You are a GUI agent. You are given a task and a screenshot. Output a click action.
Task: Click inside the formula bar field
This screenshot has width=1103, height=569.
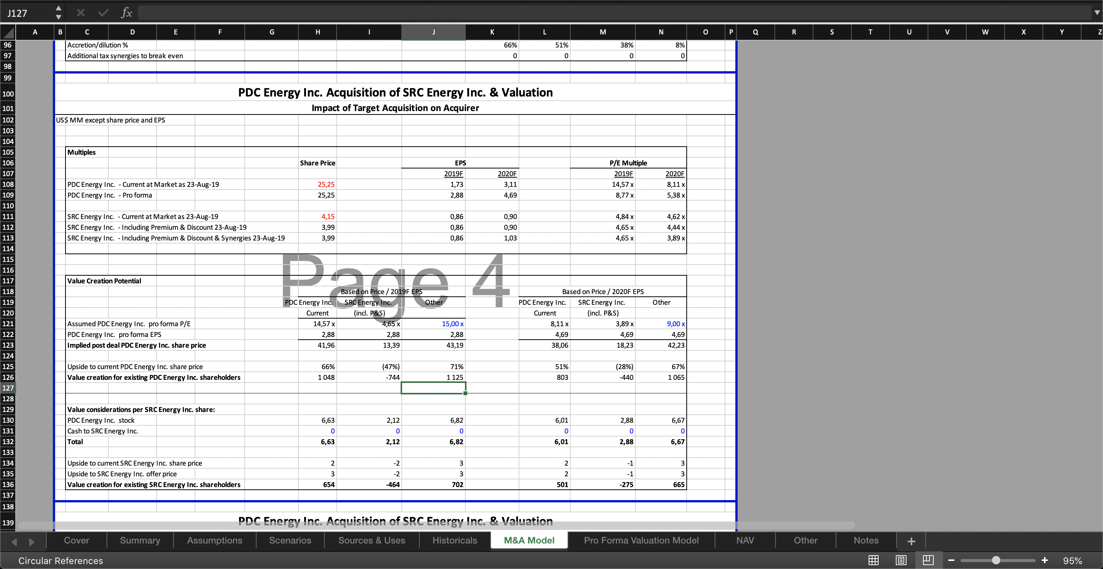pos(614,13)
